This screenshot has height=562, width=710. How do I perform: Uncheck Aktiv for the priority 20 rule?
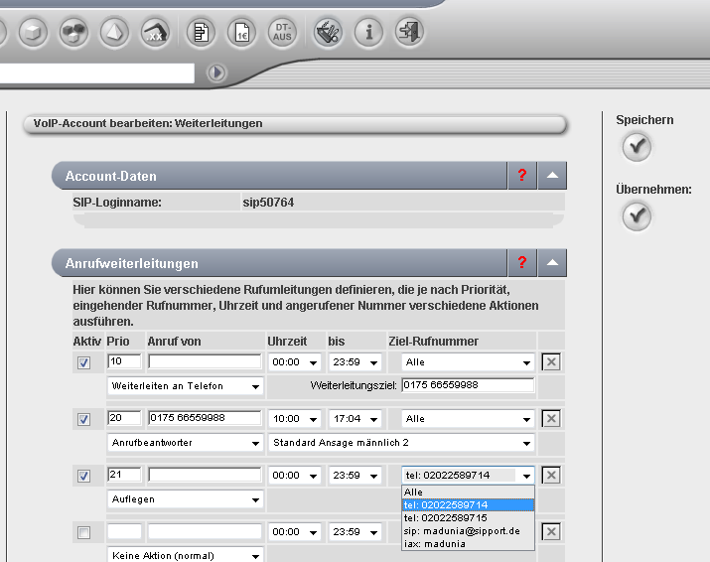pos(83,419)
